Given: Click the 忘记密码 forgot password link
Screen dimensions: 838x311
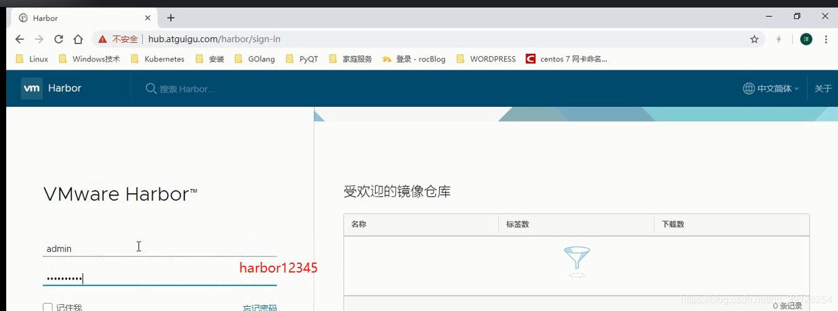Looking at the screenshot, I should [260, 308].
